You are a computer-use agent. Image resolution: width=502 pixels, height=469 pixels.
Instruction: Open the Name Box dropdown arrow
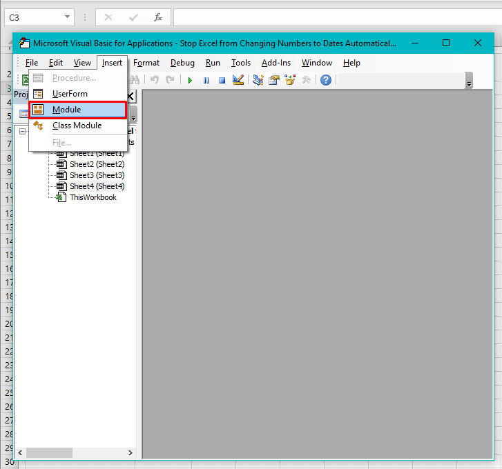click(67, 17)
